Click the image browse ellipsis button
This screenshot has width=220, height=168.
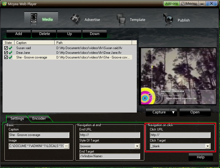67,146
